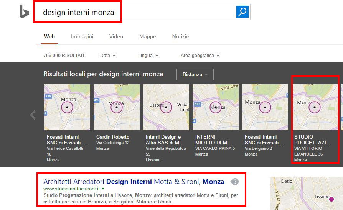Screen dimensions: 343x210
Task: Open Fossati Interni listing at Via Bergamo 2
Action: (265, 140)
